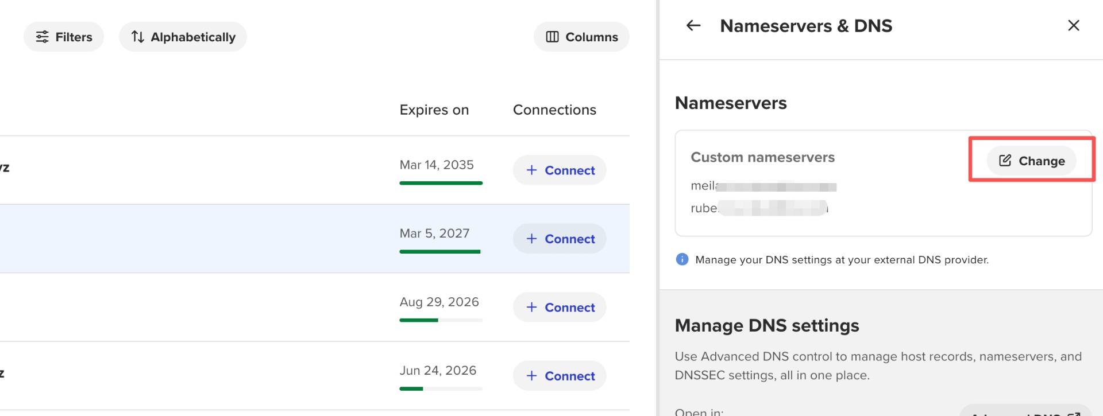Select the Jun 24, 2026 expiration date
Viewport: 1103px width, 416px height.
point(438,370)
